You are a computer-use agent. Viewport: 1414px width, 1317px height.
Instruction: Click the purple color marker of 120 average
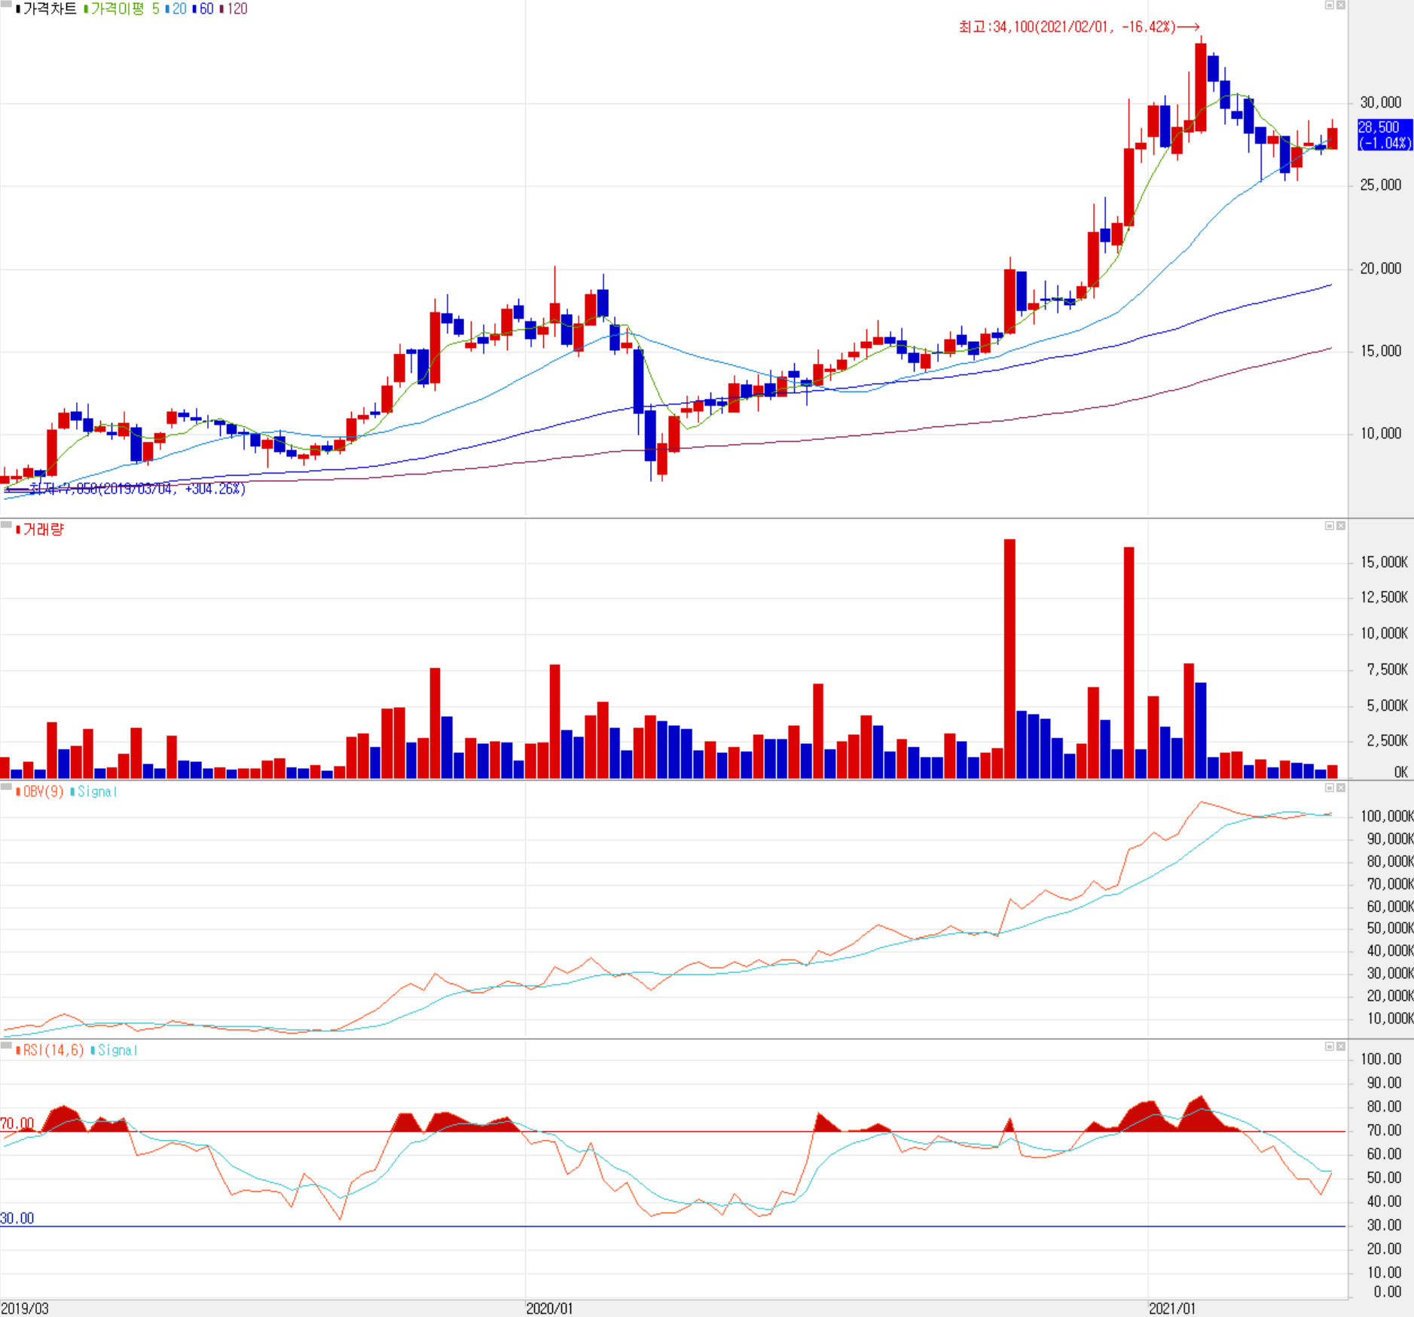click(222, 9)
